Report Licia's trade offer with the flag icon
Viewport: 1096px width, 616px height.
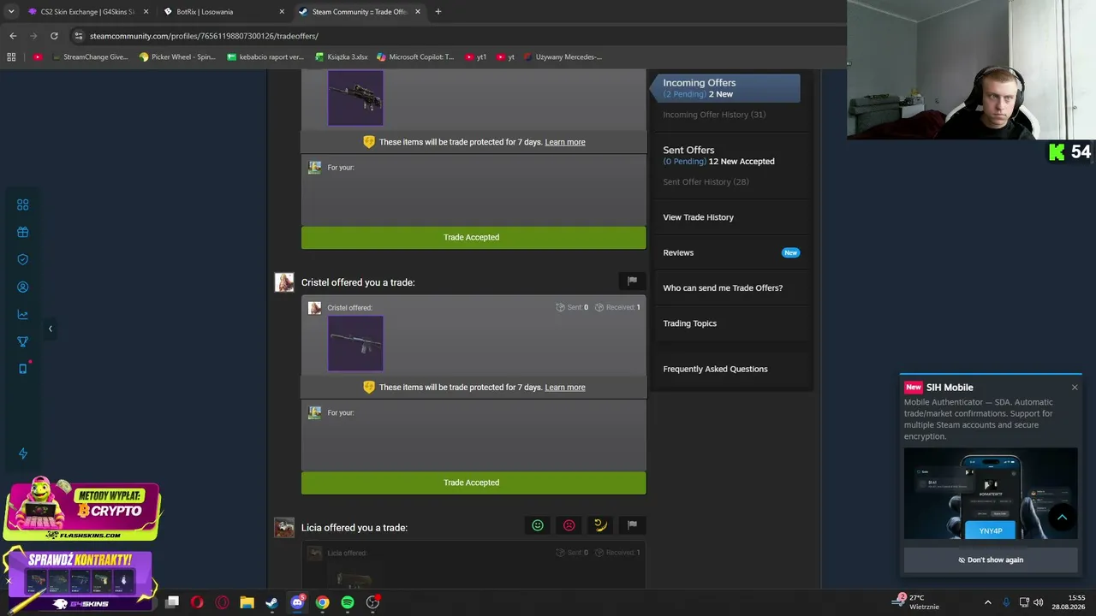pyautogui.click(x=632, y=525)
